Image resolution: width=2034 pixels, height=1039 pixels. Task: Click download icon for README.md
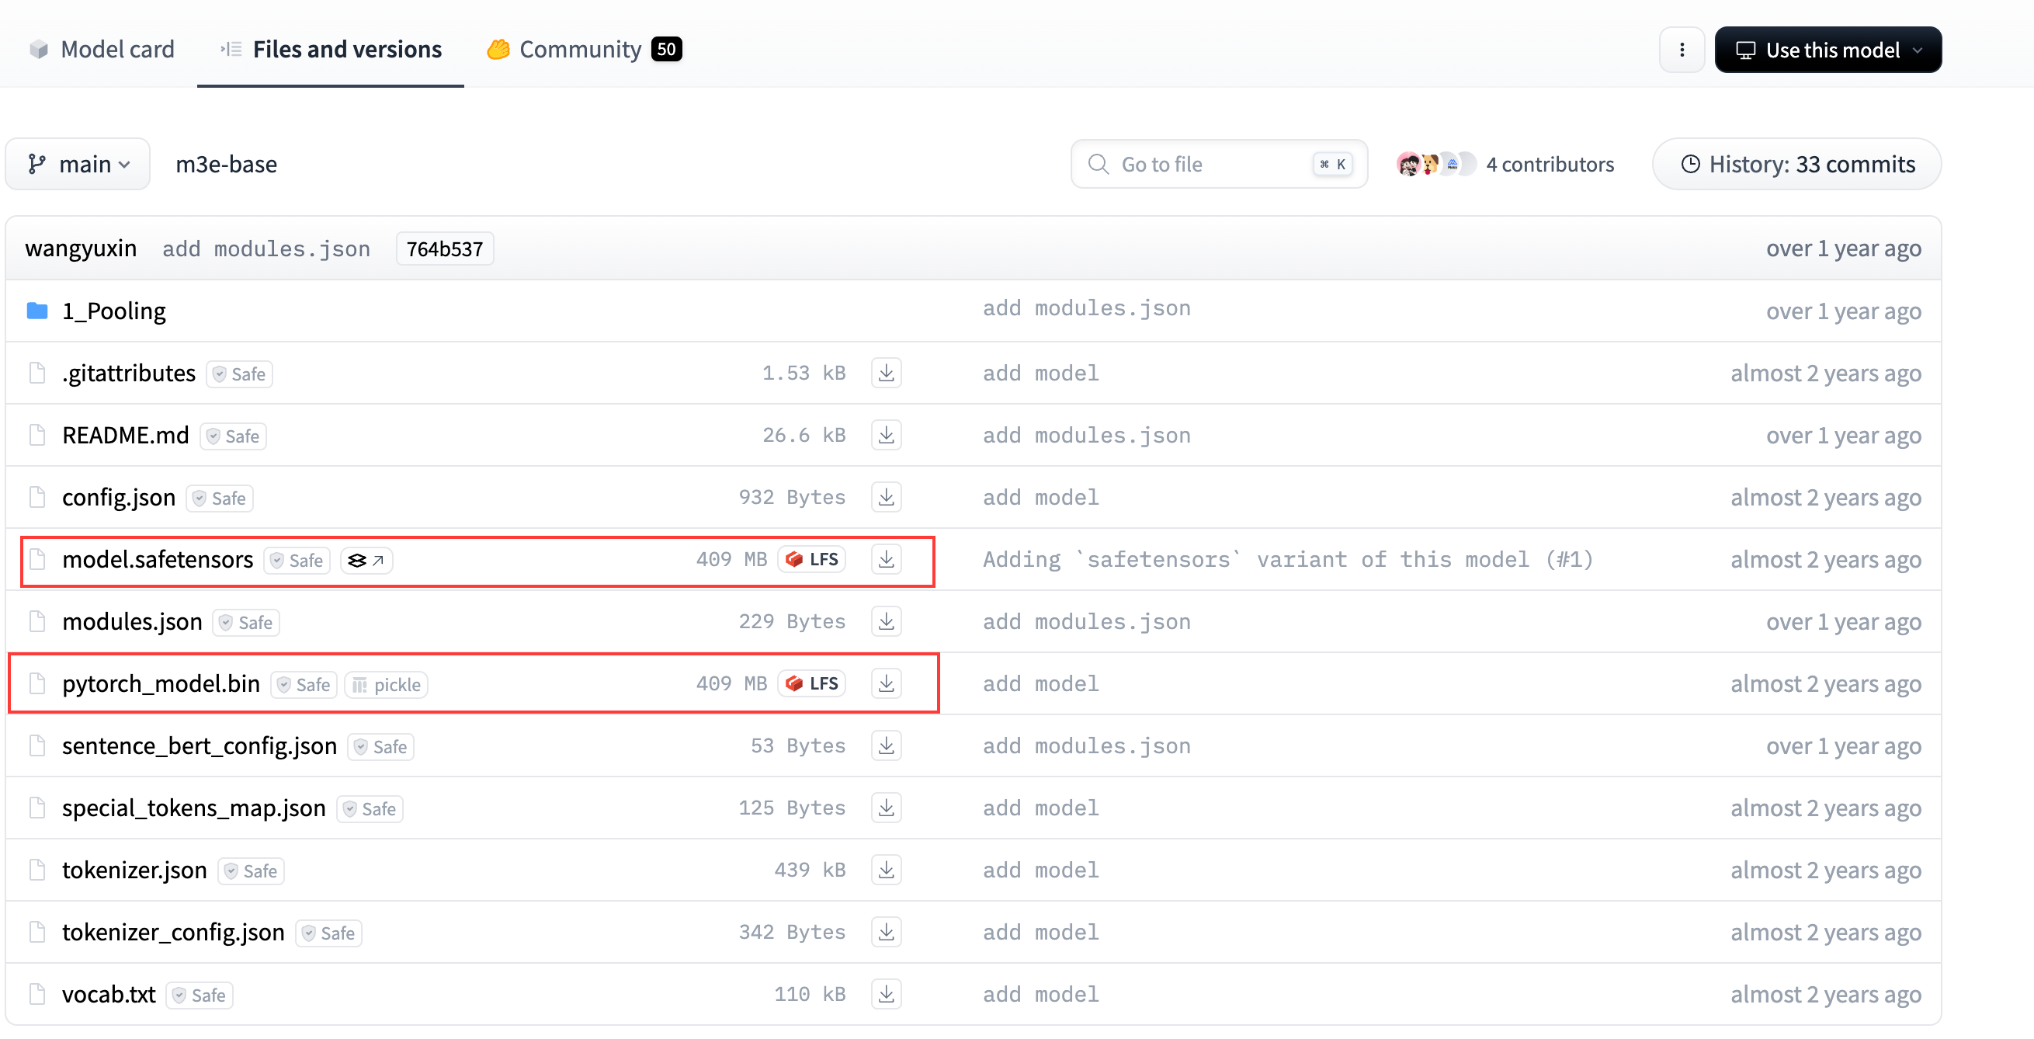pyautogui.click(x=886, y=435)
